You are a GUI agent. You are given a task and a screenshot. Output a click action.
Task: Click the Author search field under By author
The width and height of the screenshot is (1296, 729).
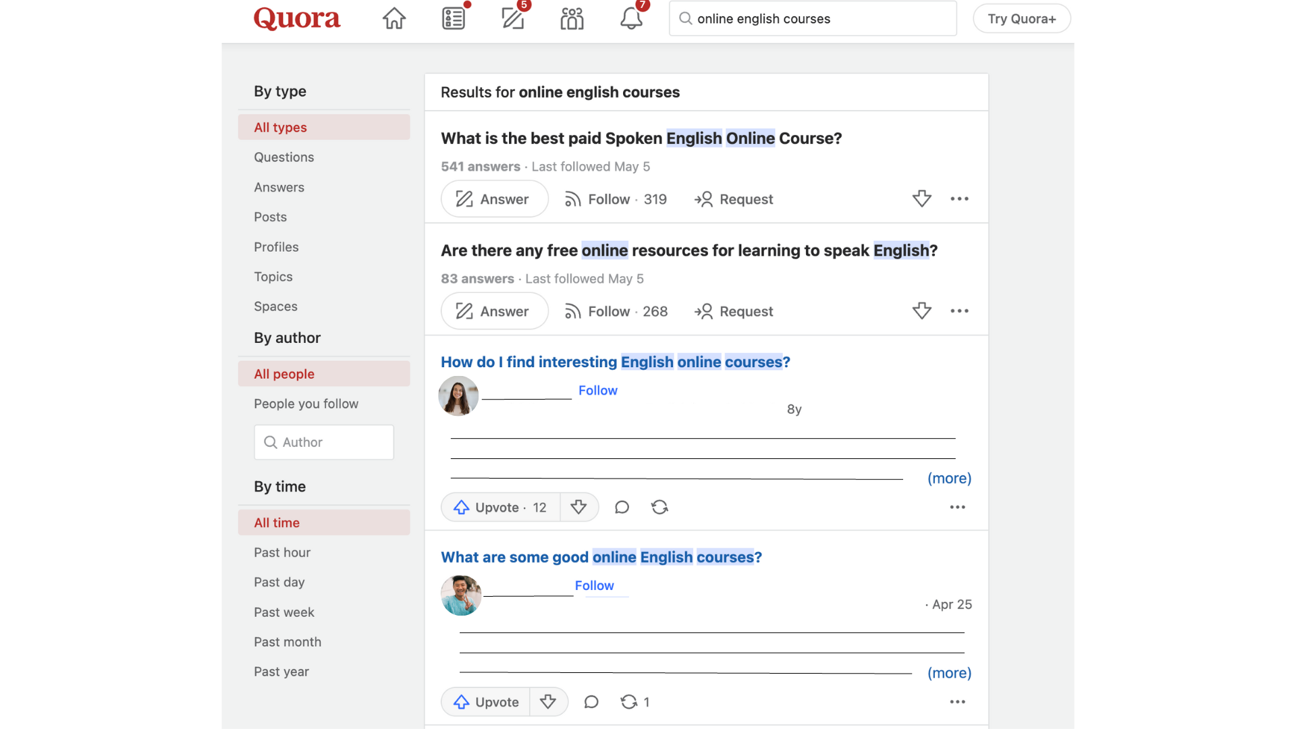click(x=323, y=442)
